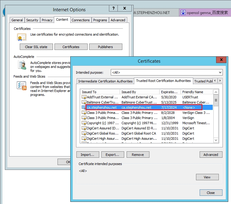
Task: Click the help question mark in Internet Options
Action: 114,8
